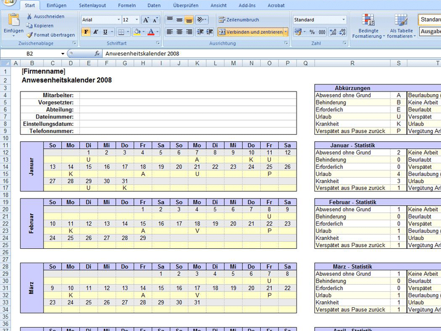Screen dimensions: 441x331
Task: Click the center text alignment icon
Action: [x=179, y=32]
